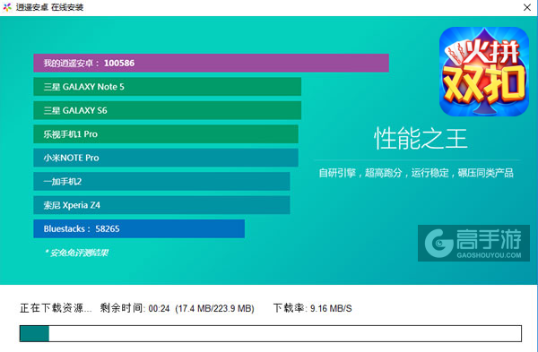Select the 索尼 Xperia Z4 bar
The image size is (538, 352).
click(x=161, y=205)
